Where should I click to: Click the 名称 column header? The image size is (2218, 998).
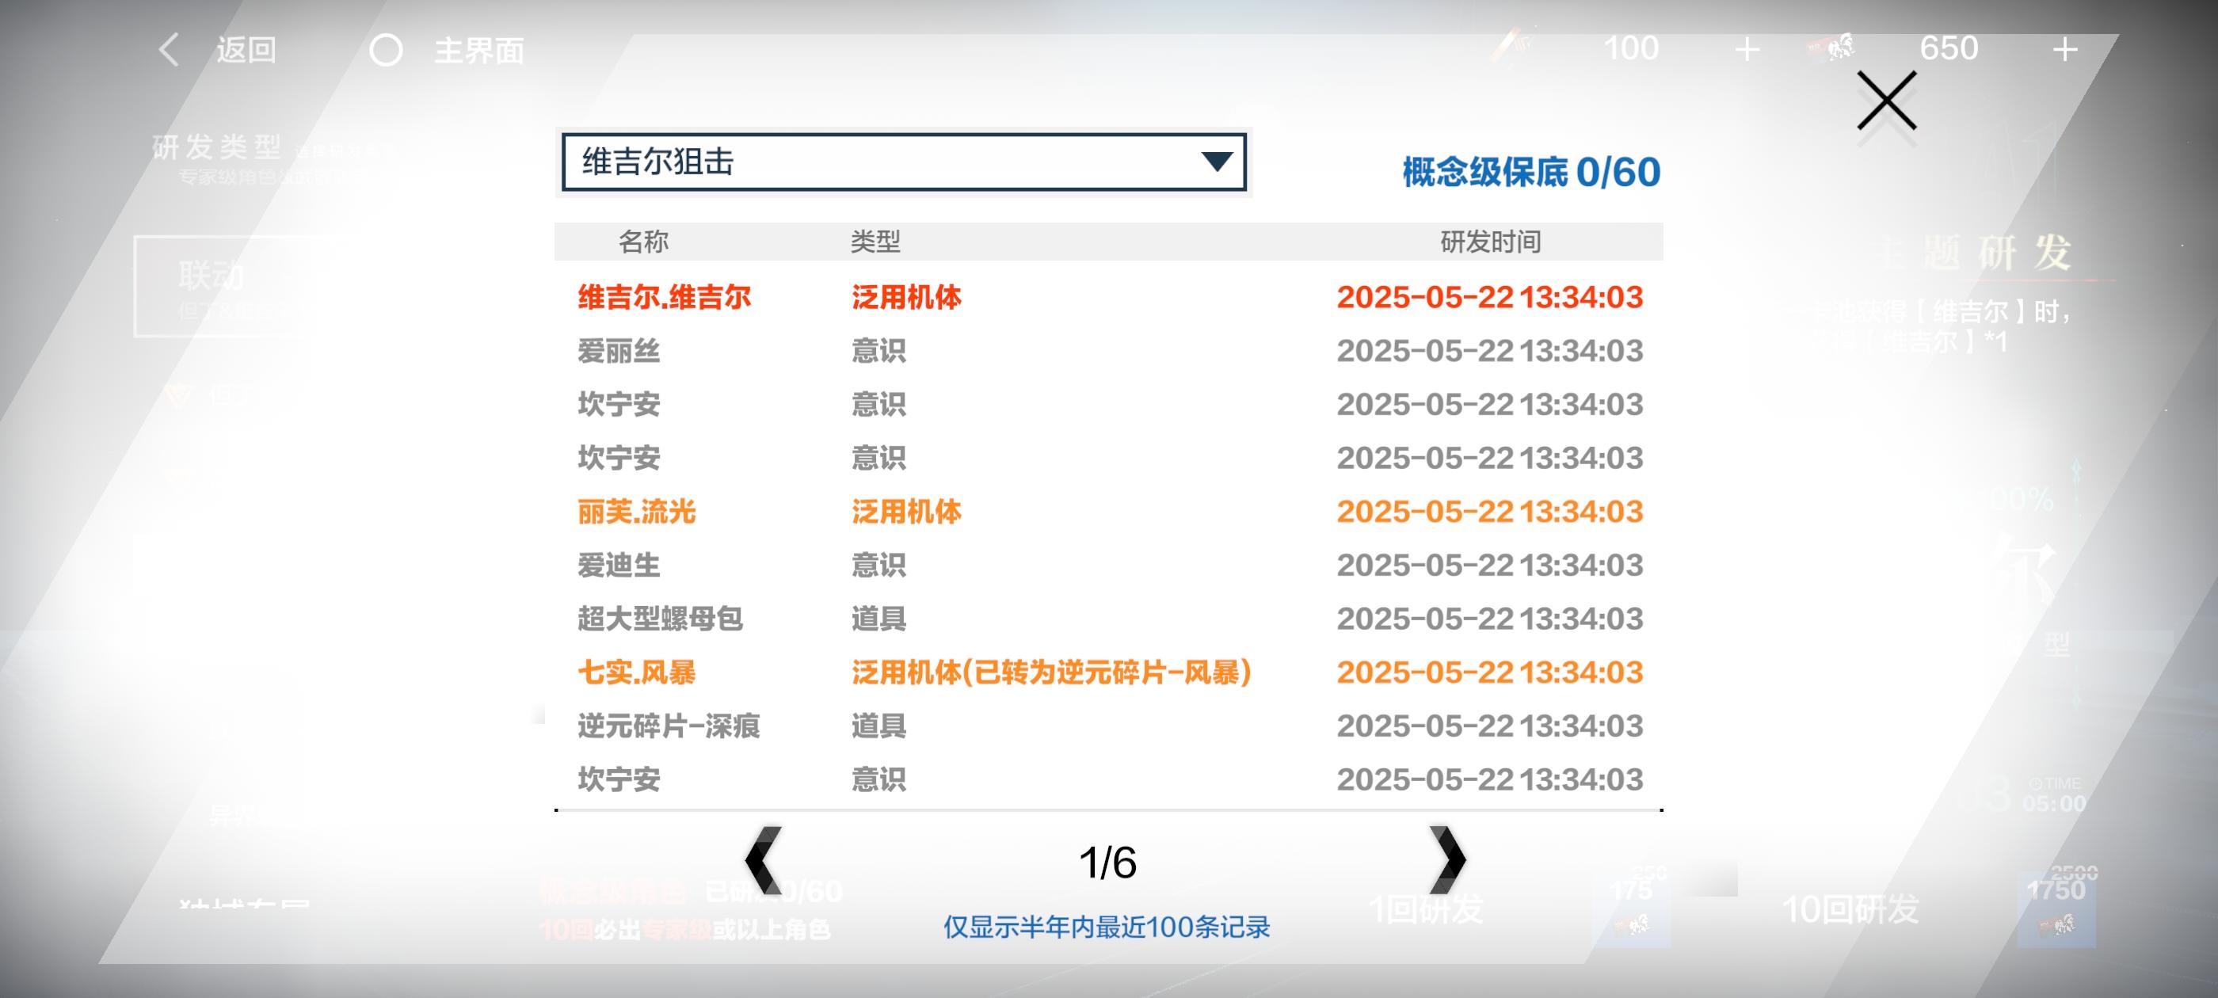pyautogui.click(x=643, y=242)
